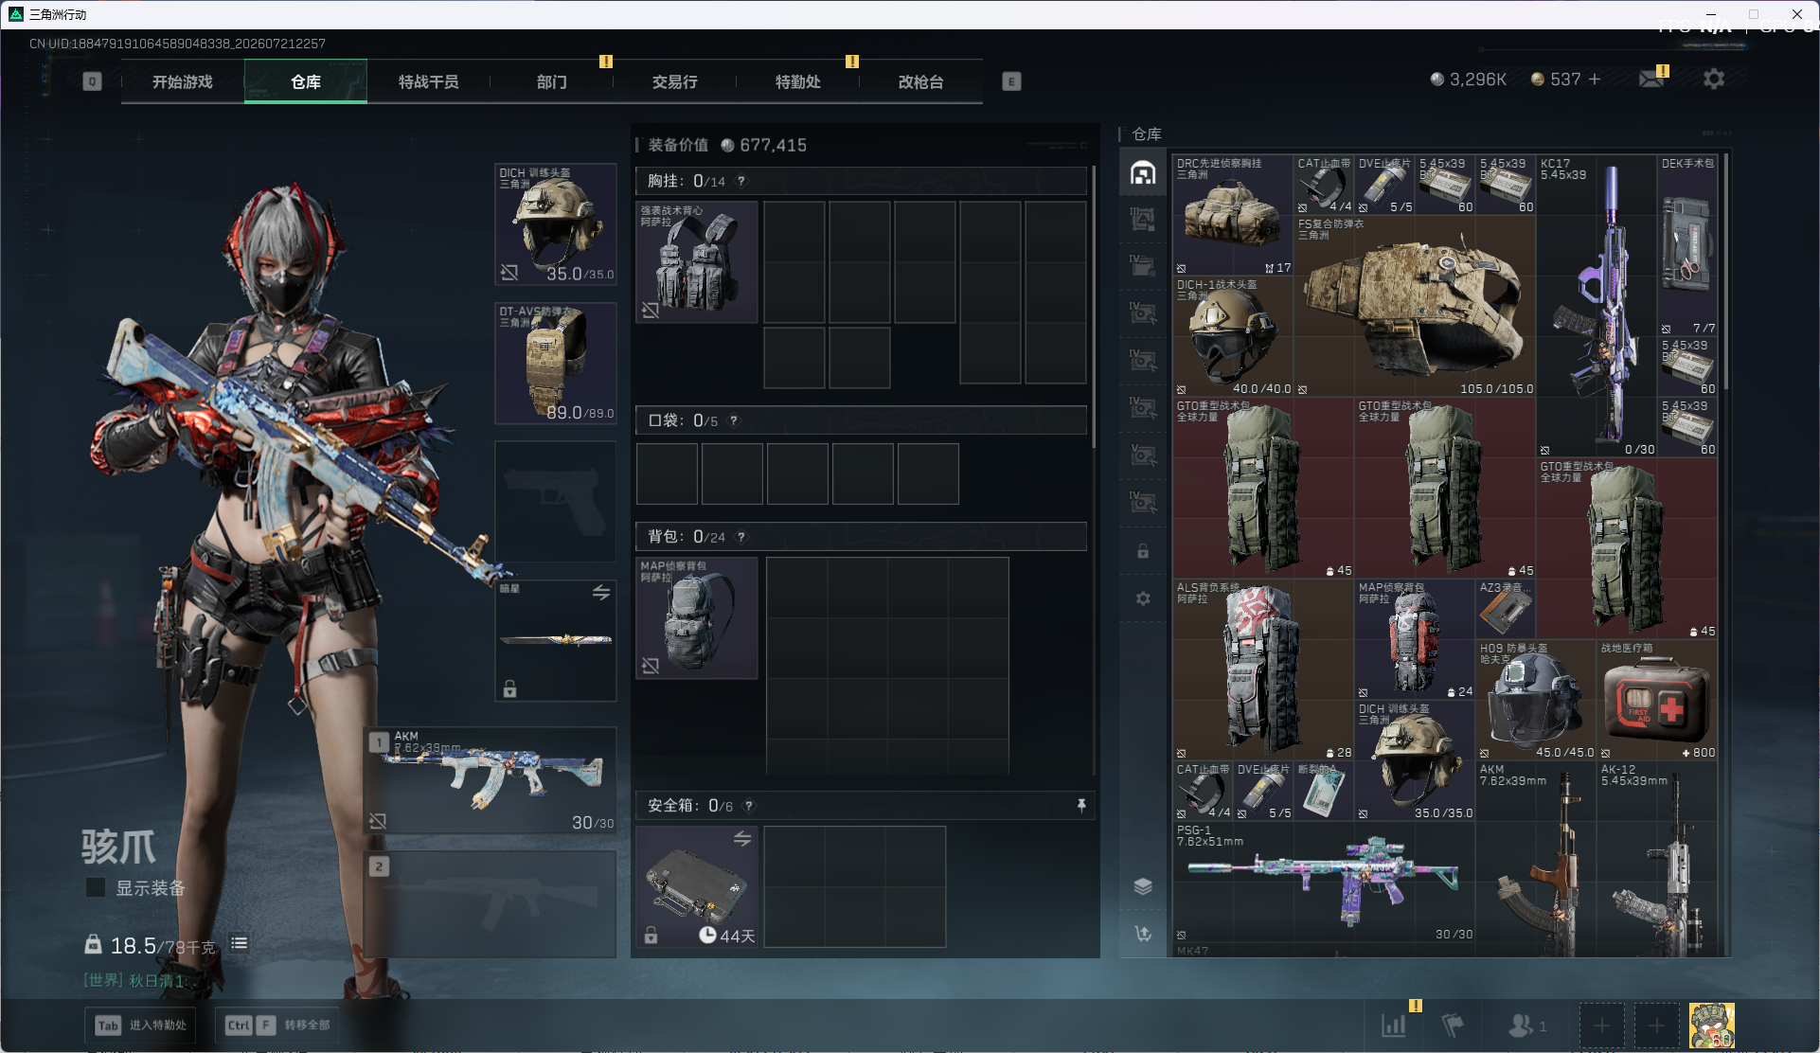Select the AK-12 rifle in warehouse
The height and width of the screenshot is (1053, 1820).
click(1657, 859)
